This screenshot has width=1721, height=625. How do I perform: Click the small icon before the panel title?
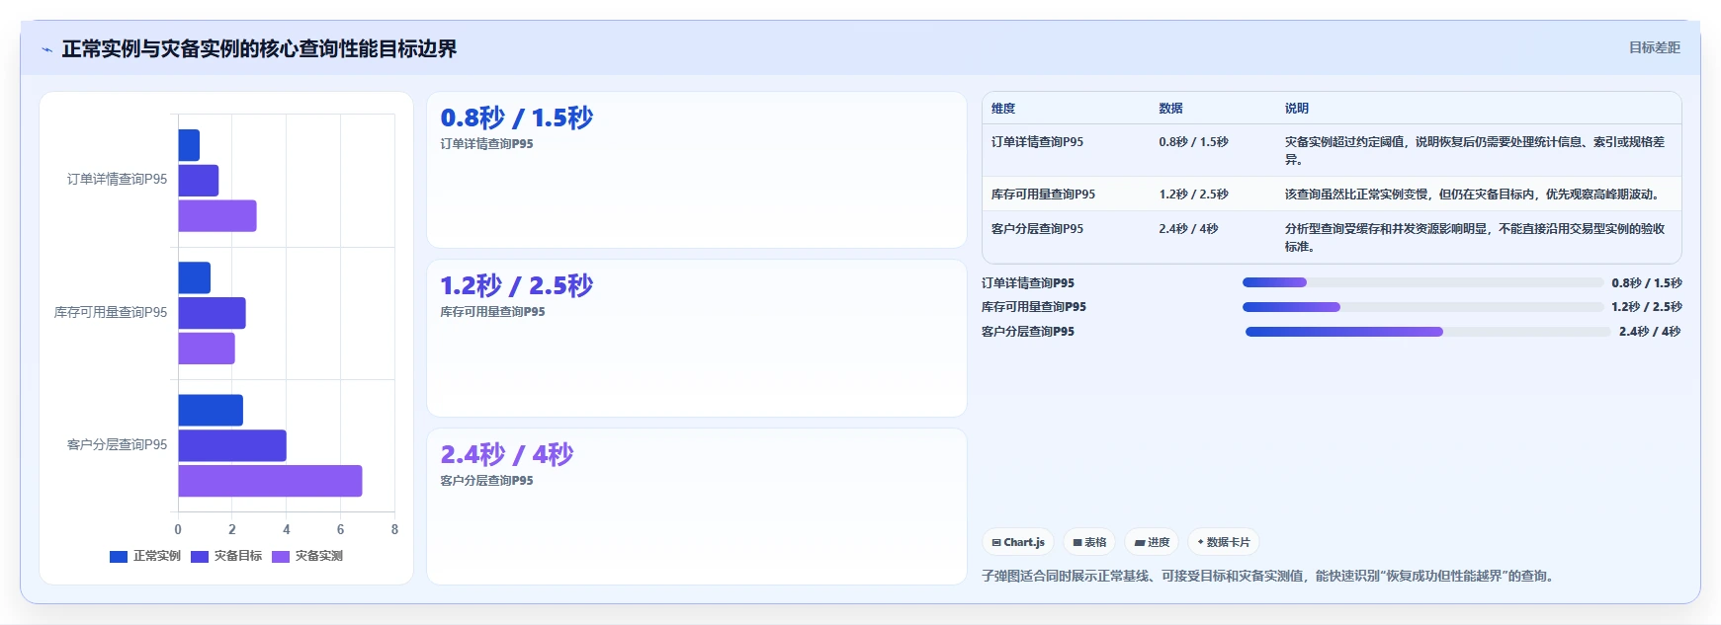[46, 49]
